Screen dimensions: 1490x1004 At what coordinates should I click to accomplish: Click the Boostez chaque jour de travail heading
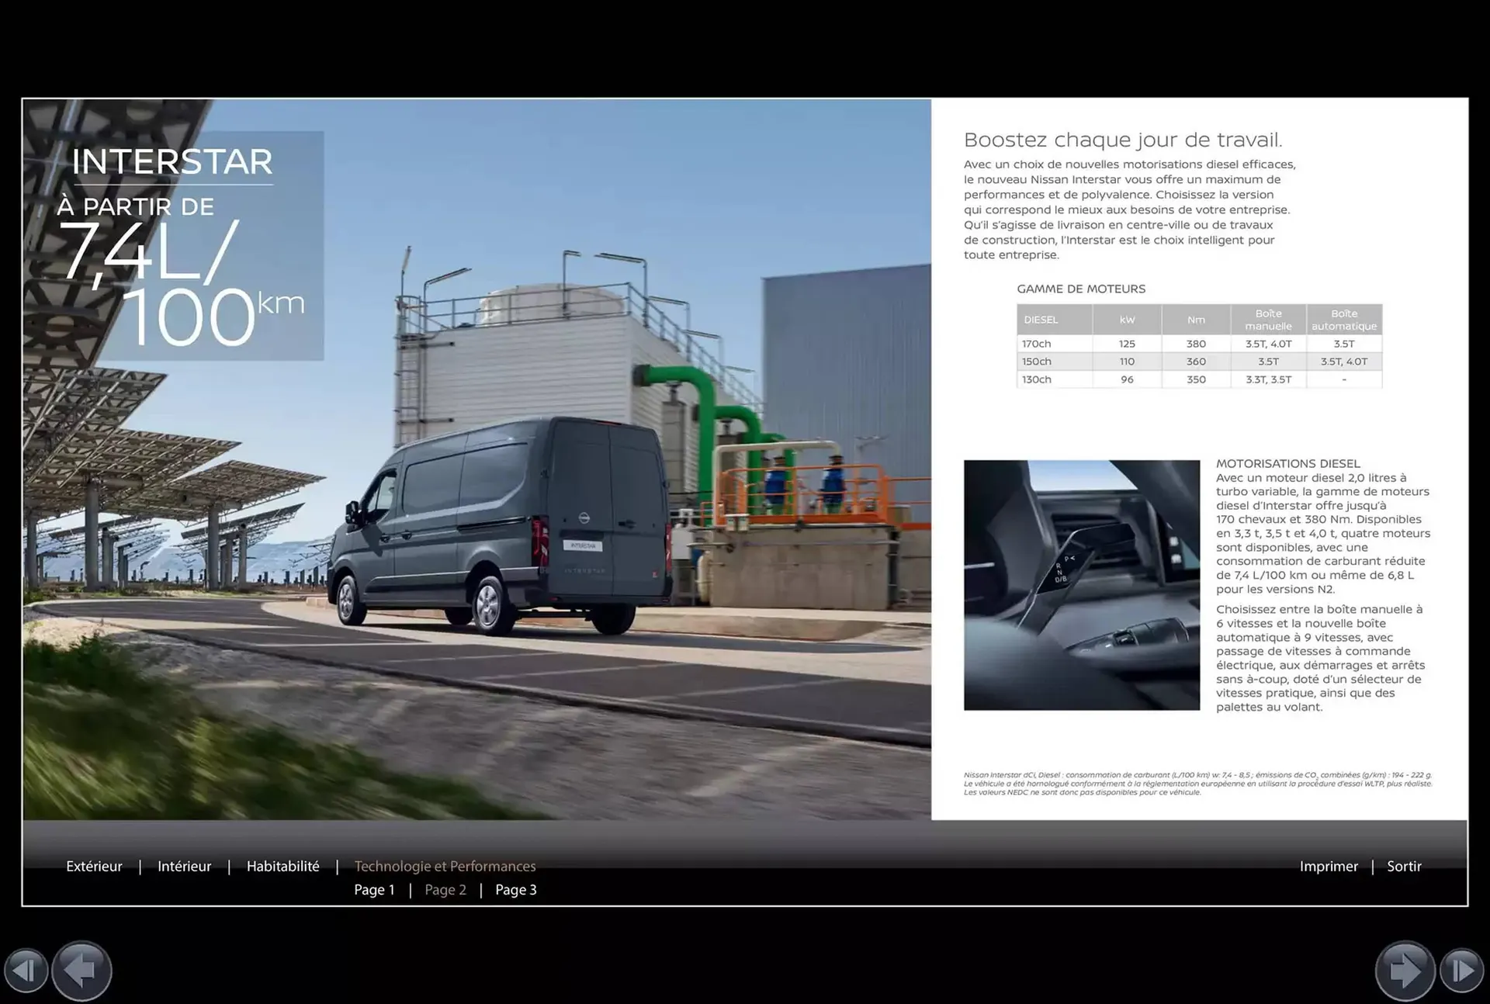click(1122, 140)
